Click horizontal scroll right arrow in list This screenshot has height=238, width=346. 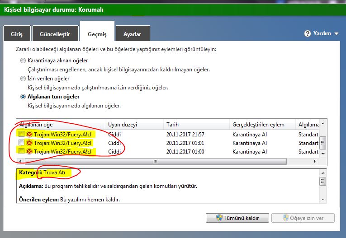[315, 161]
